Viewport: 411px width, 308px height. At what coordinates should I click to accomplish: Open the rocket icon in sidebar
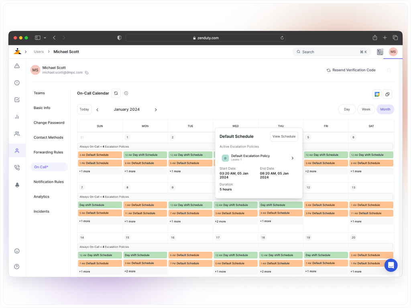(17, 185)
